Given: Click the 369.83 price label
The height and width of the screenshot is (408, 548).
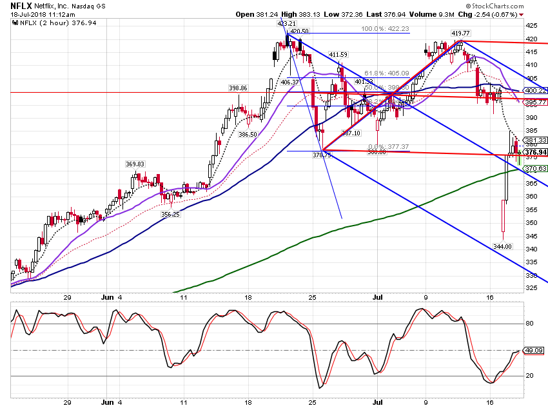Looking at the screenshot, I should 135,164.
